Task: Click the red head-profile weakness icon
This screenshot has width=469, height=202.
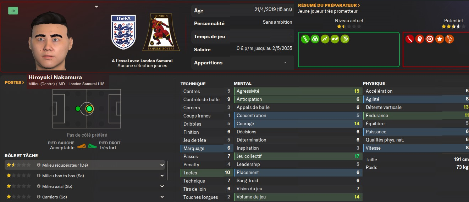Action: click(420, 39)
